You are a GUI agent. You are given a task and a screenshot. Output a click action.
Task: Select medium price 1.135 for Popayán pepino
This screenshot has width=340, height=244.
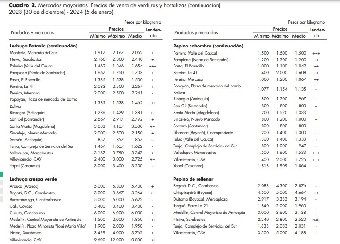[300, 89]
